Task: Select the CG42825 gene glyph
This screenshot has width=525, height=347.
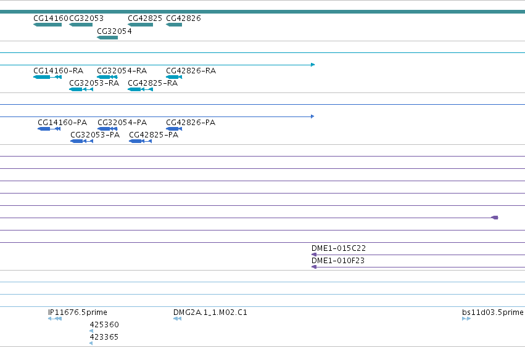Action: click(x=140, y=25)
